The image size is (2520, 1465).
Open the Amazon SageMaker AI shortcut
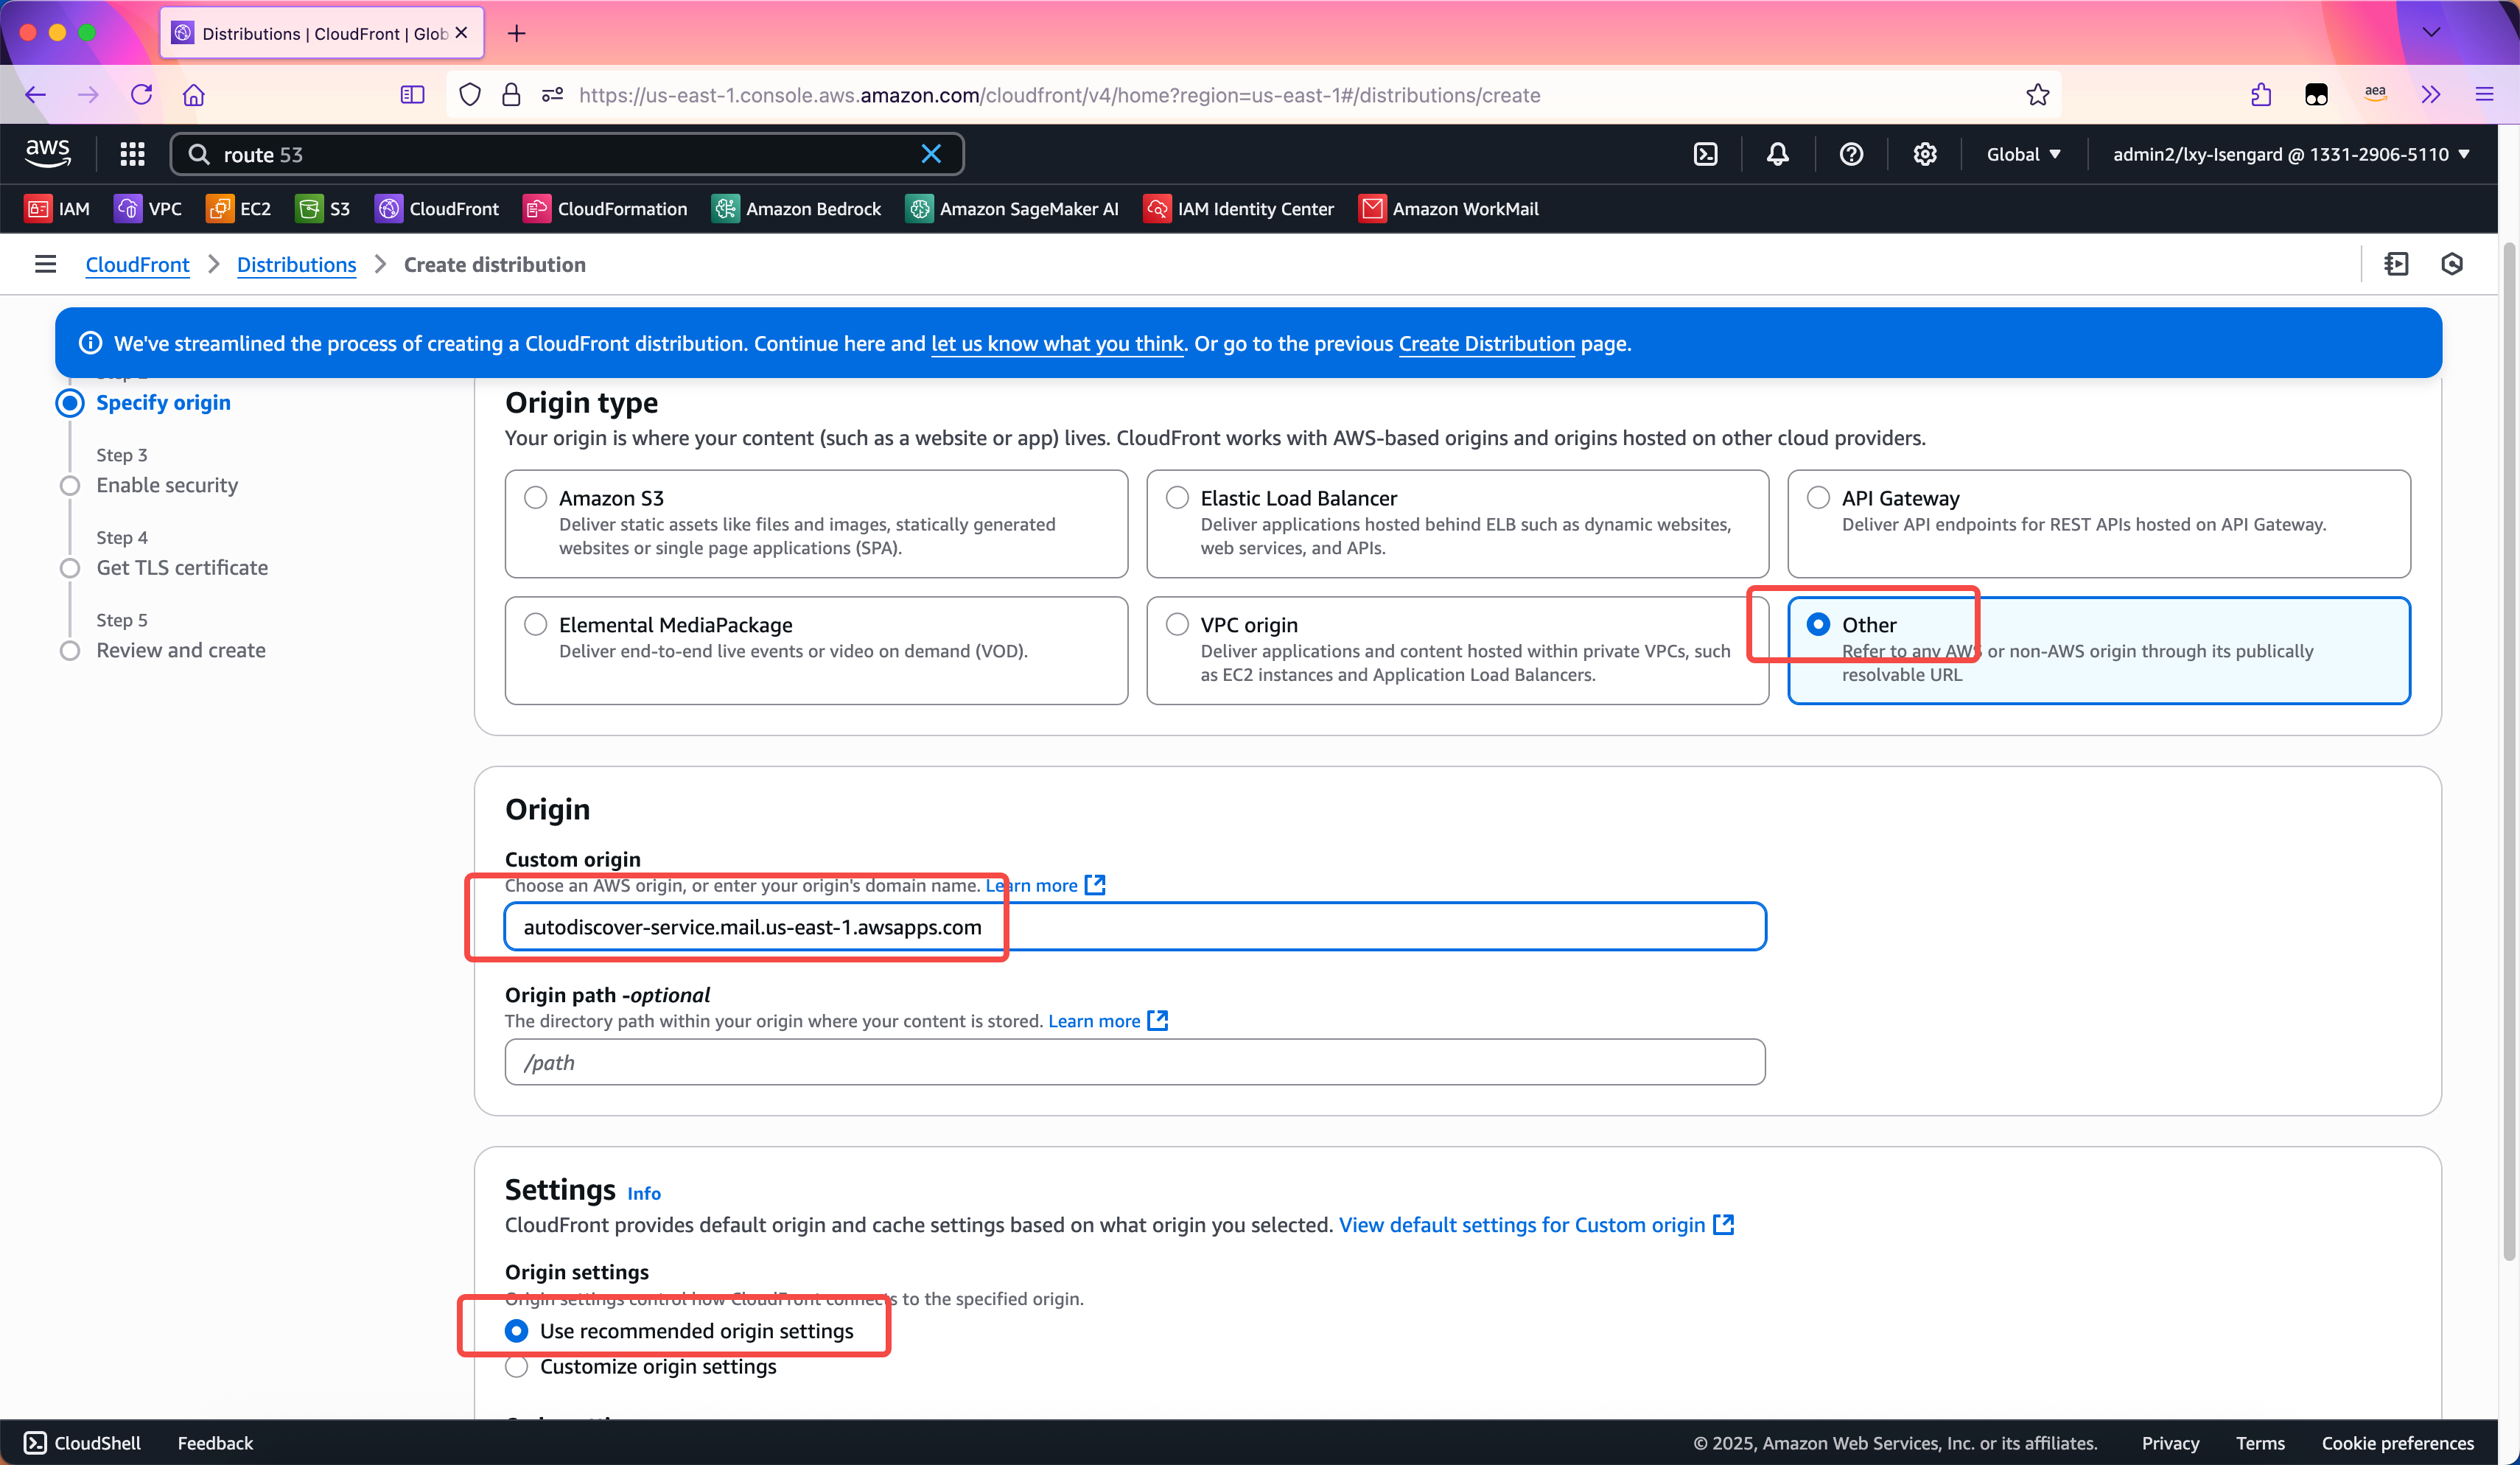point(1012,209)
